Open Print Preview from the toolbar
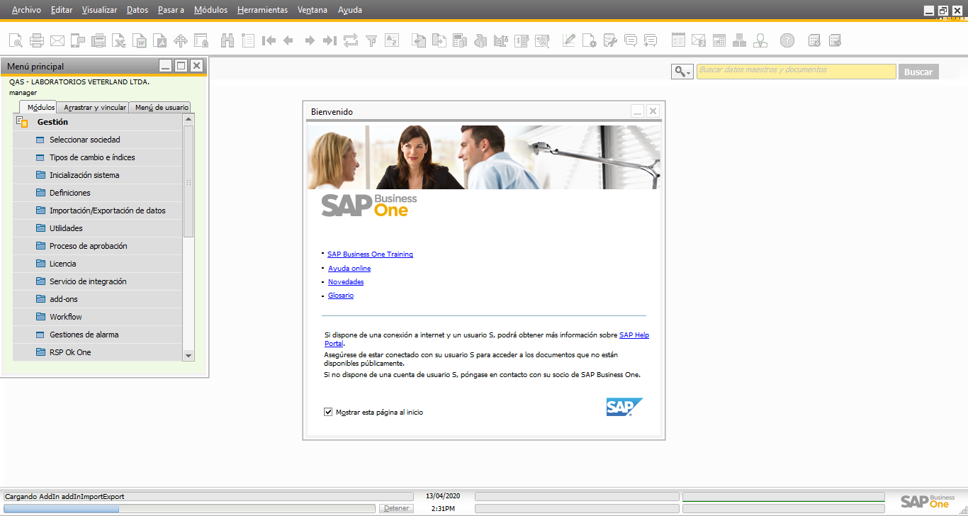The width and height of the screenshot is (968, 516). [x=16, y=40]
